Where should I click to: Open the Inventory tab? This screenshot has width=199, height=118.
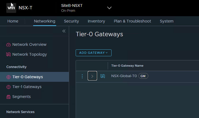pyautogui.click(x=96, y=21)
